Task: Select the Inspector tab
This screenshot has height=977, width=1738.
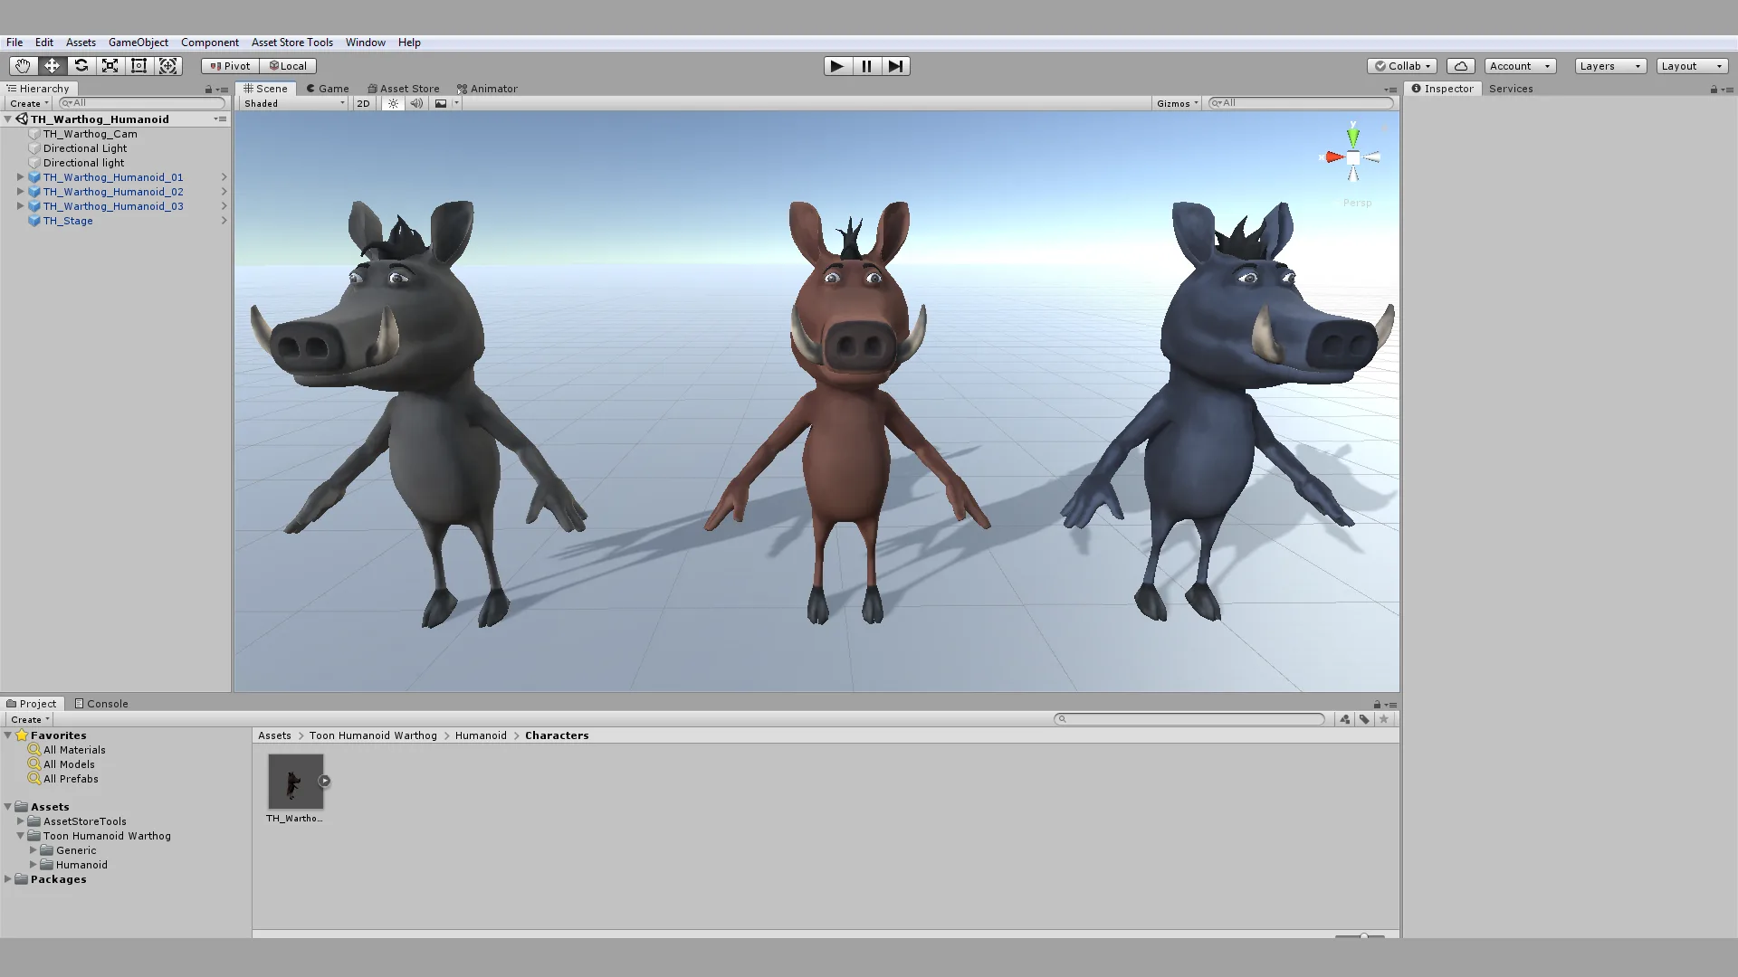Action: [x=1443, y=89]
